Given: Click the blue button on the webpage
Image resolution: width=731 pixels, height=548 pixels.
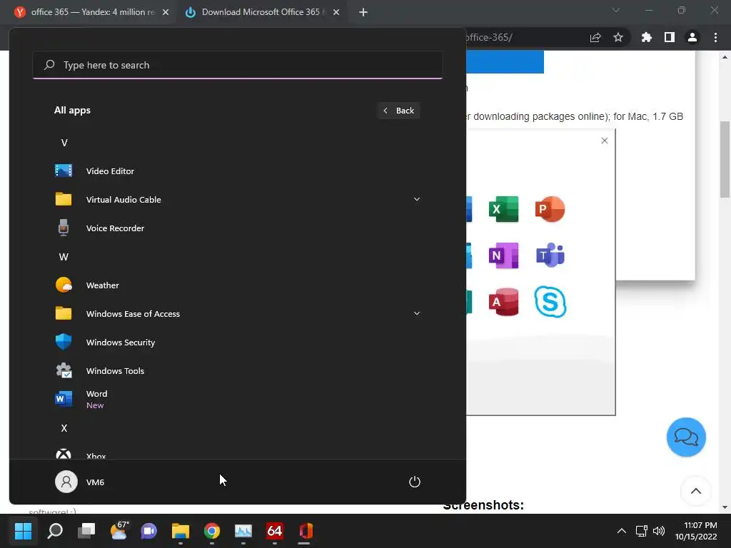Looking at the screenshot, I should (505, 61).
